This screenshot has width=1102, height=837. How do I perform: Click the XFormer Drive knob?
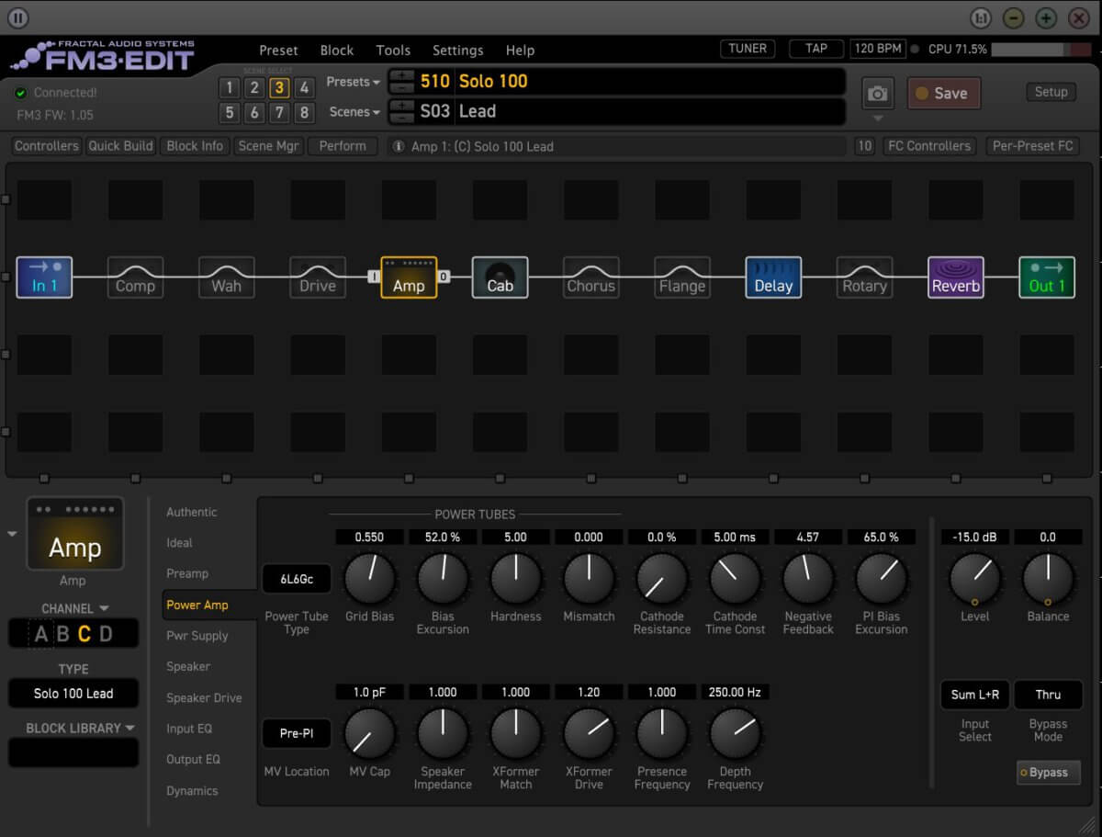[x=589, y=734]
